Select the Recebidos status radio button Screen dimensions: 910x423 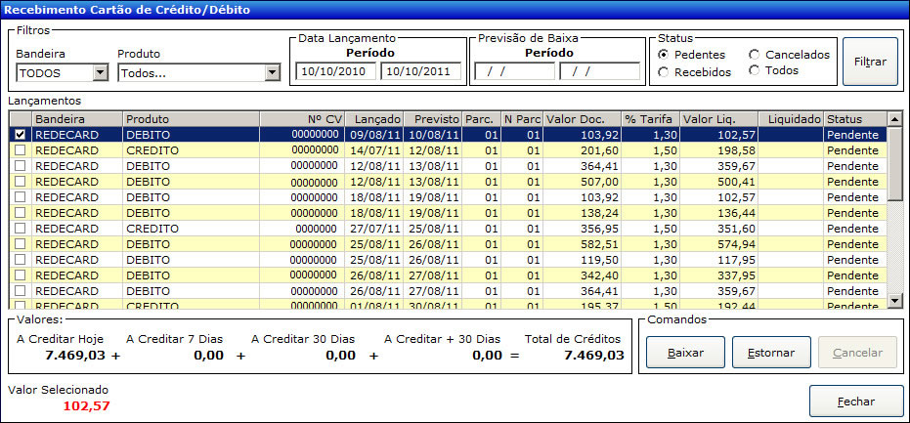[x=662, y=72]
